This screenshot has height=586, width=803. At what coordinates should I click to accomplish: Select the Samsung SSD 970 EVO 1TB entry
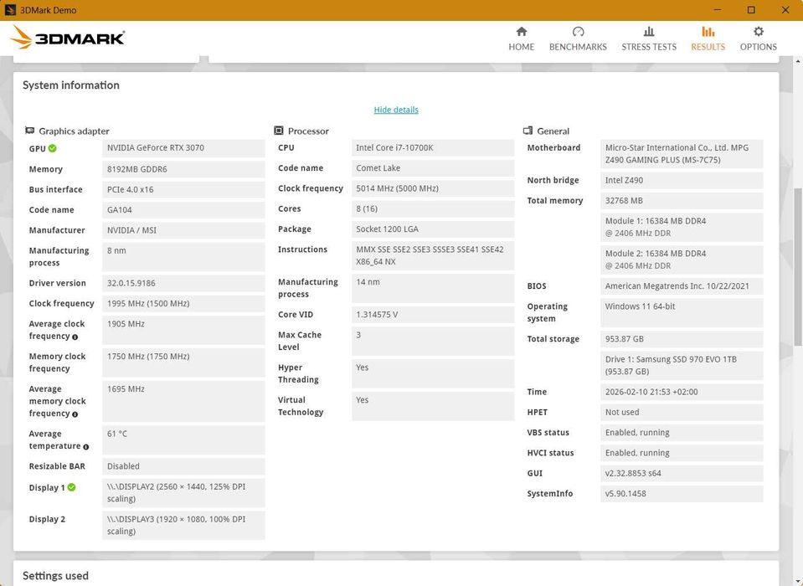tap(682, 366)
